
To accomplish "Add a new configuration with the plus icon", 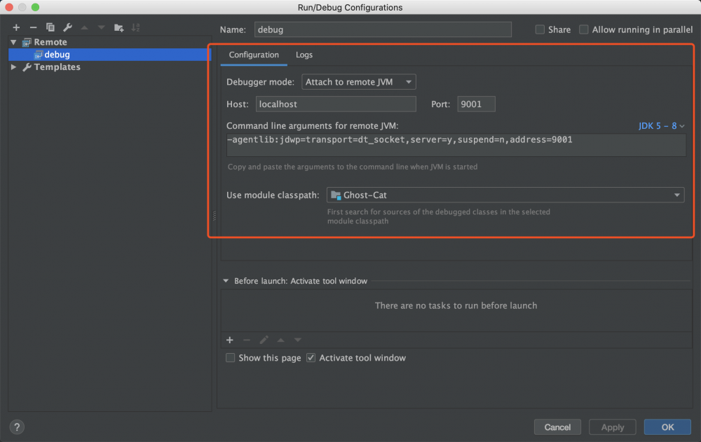I will pos(16,28).
